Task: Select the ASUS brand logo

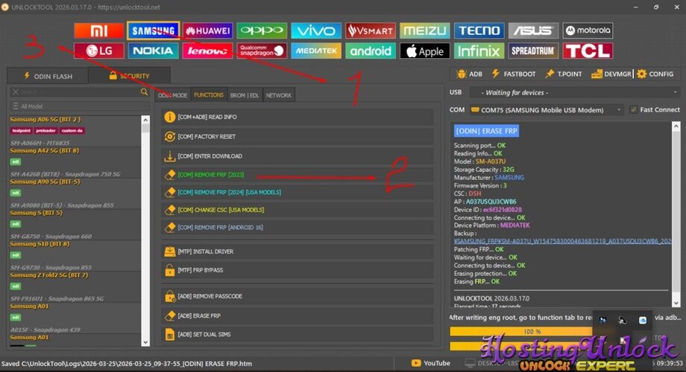Action: pos(533,31)
